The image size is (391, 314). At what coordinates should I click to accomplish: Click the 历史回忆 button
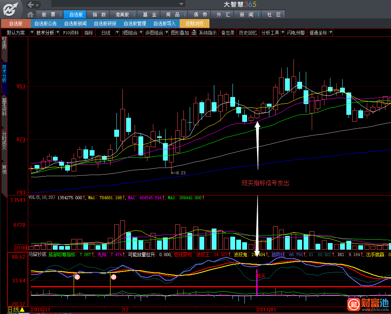248,33
